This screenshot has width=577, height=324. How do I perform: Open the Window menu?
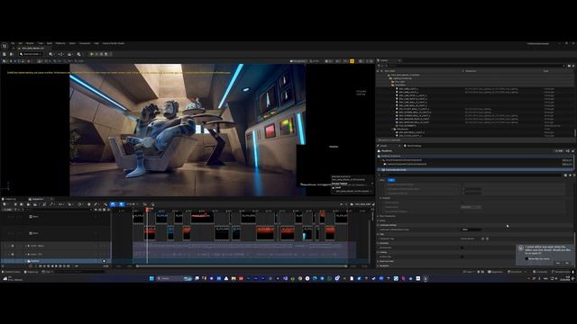click(30, 43)
